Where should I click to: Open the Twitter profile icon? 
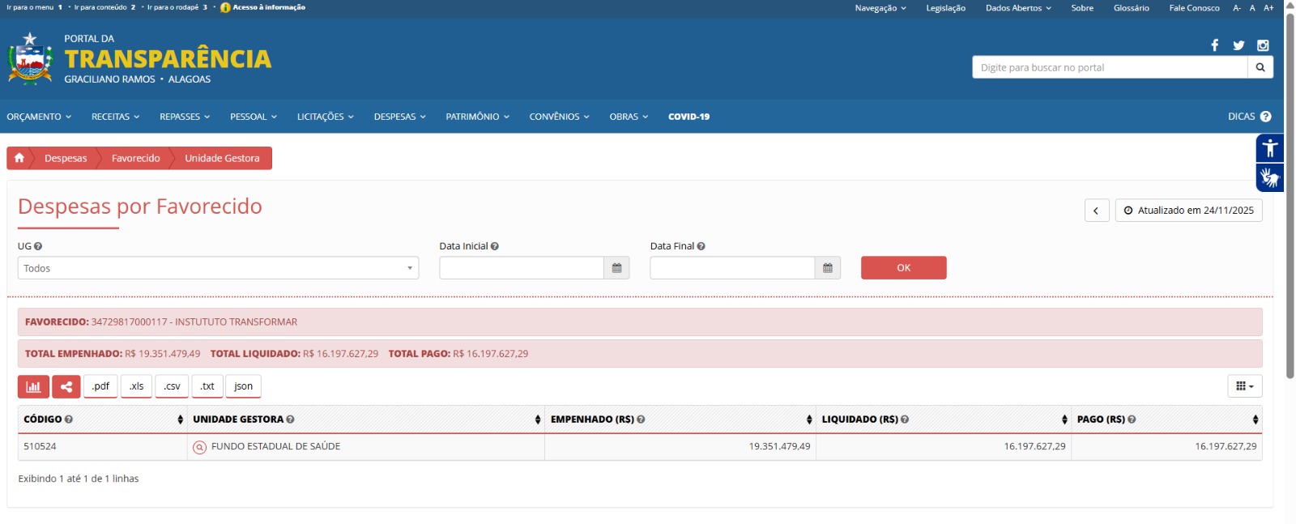(x=1238, y=45)
